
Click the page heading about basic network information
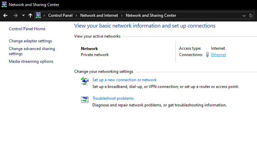point(145,26)
